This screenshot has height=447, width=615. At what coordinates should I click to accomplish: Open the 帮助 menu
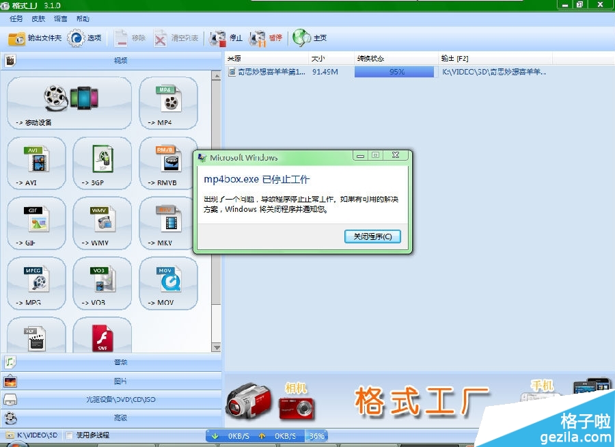[83, 18]
